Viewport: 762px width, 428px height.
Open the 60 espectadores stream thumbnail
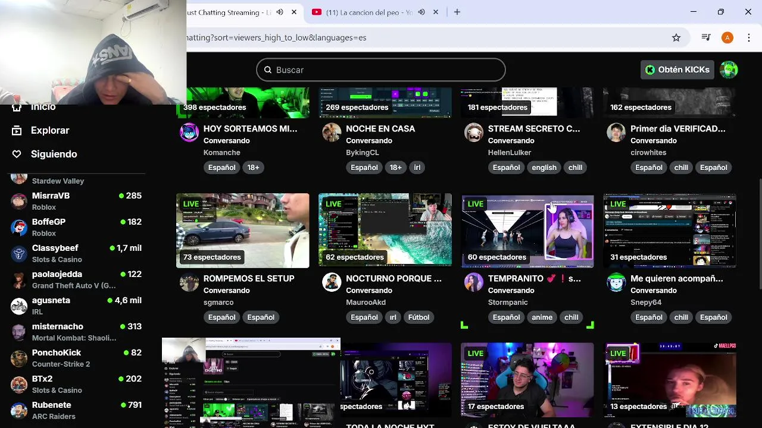click(x=527, y=231)
